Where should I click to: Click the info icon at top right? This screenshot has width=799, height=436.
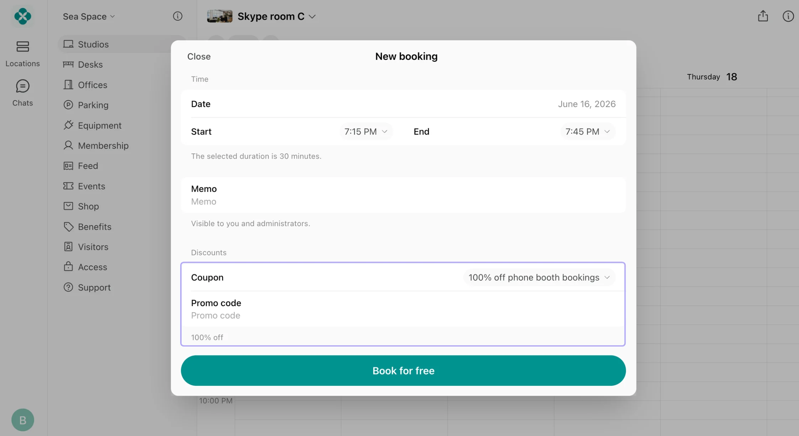click(x=788, y=16)
